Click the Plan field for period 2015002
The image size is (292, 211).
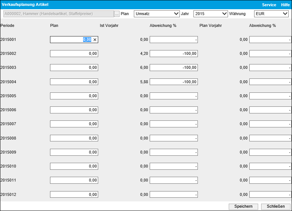coord(74,54)
